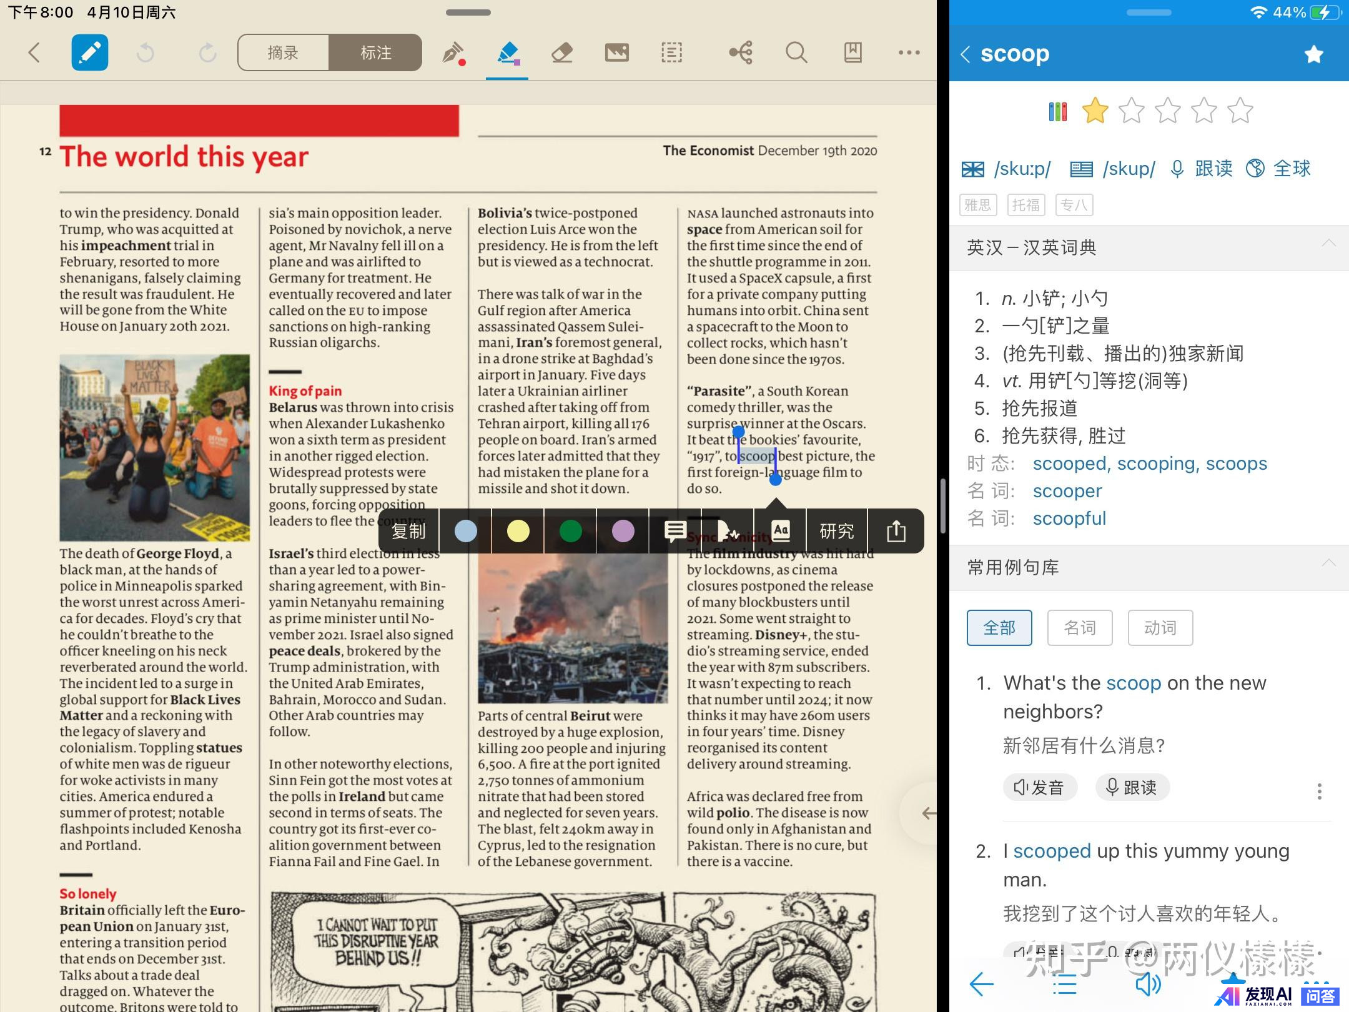
Task: Open the scoopful word link
Action: (x=1069, y=518)
